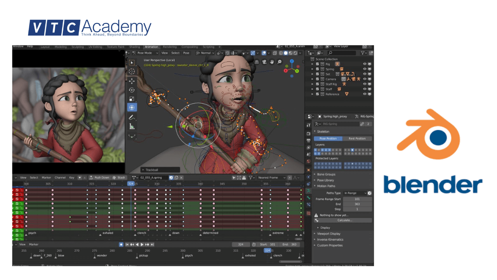497x280 pixels.
Task: Select the Cursor tool in viewport toolbar
Action: pyautogui.click(x=132, y=72)
